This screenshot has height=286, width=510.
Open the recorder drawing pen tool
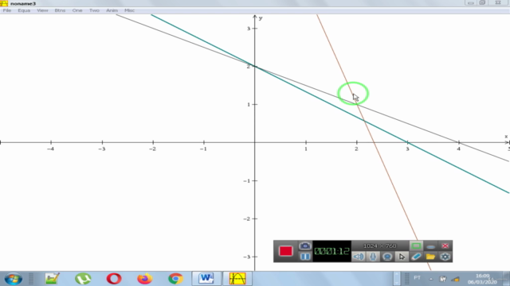(416, 257)
